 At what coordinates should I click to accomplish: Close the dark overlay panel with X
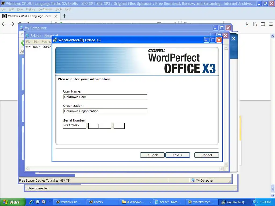pyautogui.click(x=234, y=38)
